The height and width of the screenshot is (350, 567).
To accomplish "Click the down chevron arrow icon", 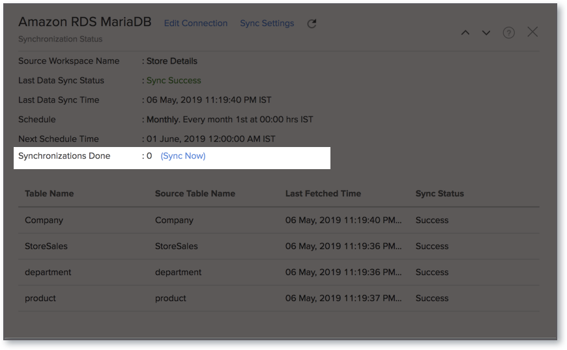I will click(x=486, y=33).
